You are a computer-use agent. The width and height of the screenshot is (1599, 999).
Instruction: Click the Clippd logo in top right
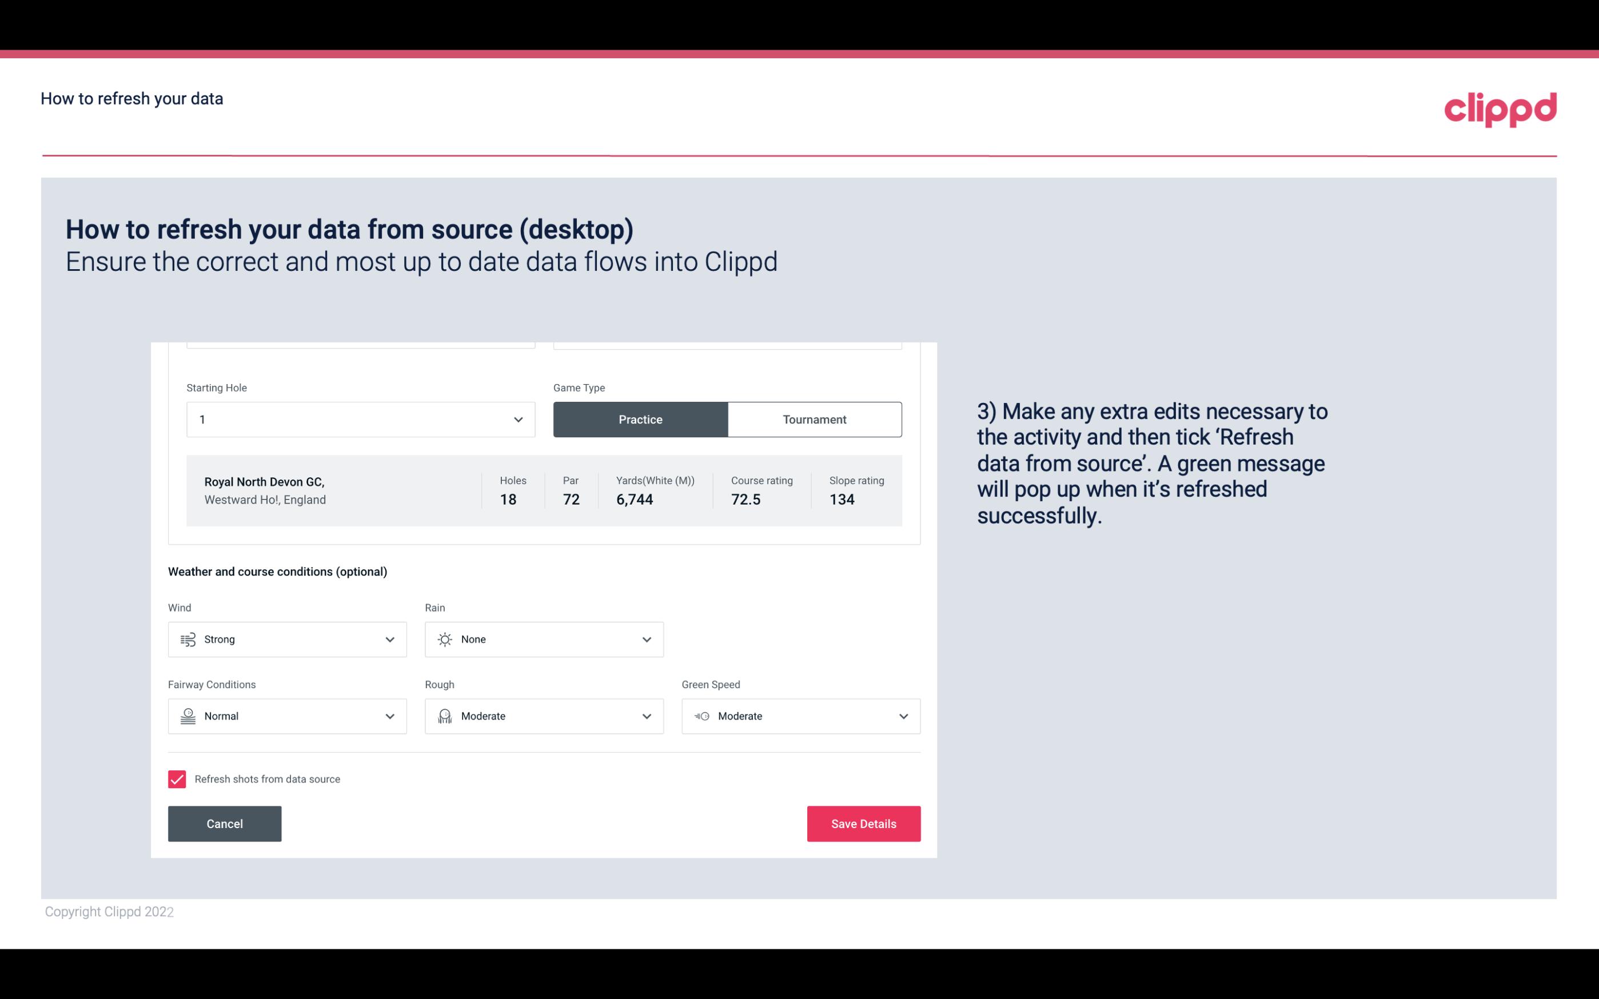click(1500, 108)
